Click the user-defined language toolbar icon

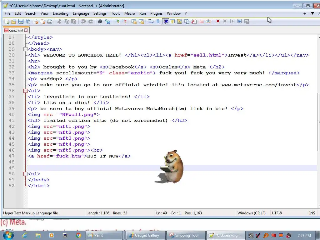point(172,21)
